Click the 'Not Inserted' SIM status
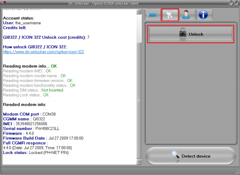The height and width of the screenshot is (175, 240). click(x=53, y=90)
